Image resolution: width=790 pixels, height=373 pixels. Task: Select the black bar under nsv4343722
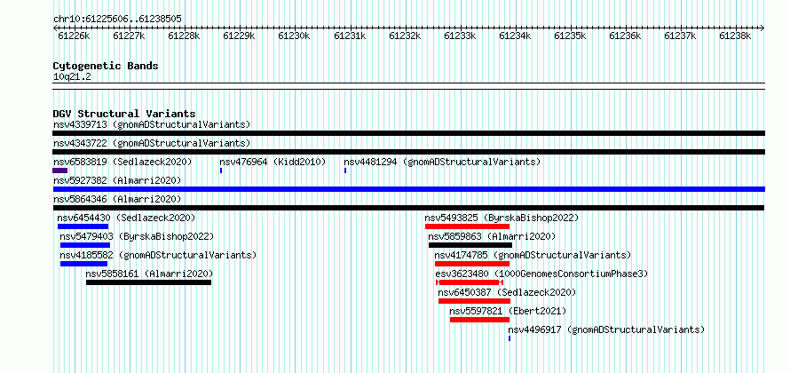(x=408, y=152)
